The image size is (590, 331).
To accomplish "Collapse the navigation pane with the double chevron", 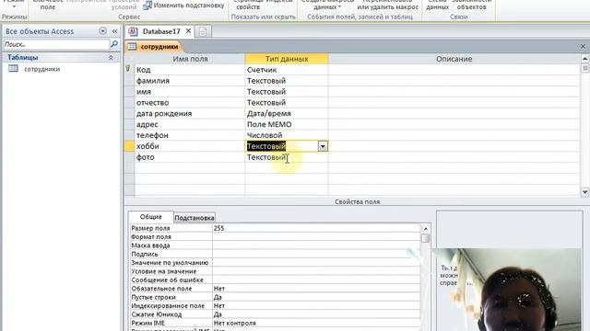I will click(114, 31).
